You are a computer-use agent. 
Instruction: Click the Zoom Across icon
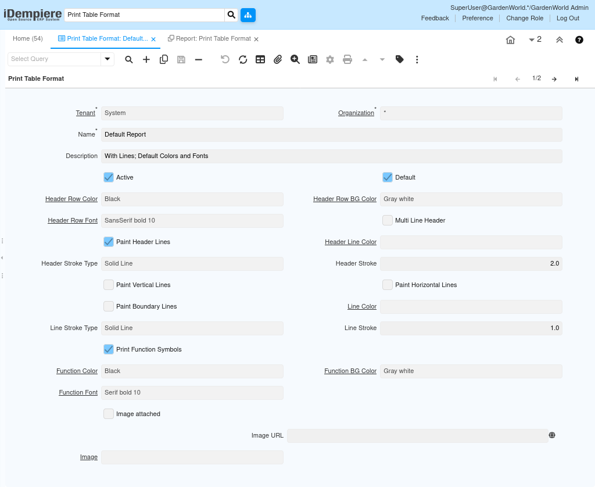[295, 60]
